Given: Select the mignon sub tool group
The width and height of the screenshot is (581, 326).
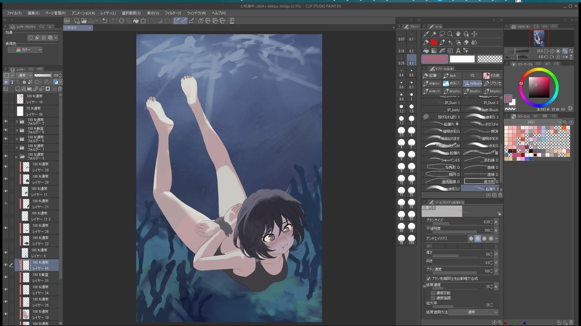Looking at the screenshot, I should pos(432,83).
